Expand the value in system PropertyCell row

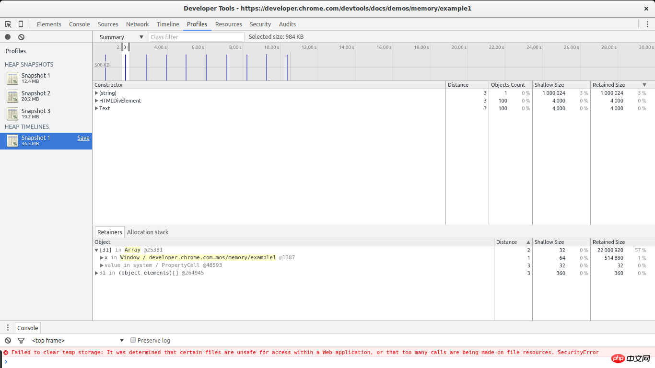[x=102, y=265]
